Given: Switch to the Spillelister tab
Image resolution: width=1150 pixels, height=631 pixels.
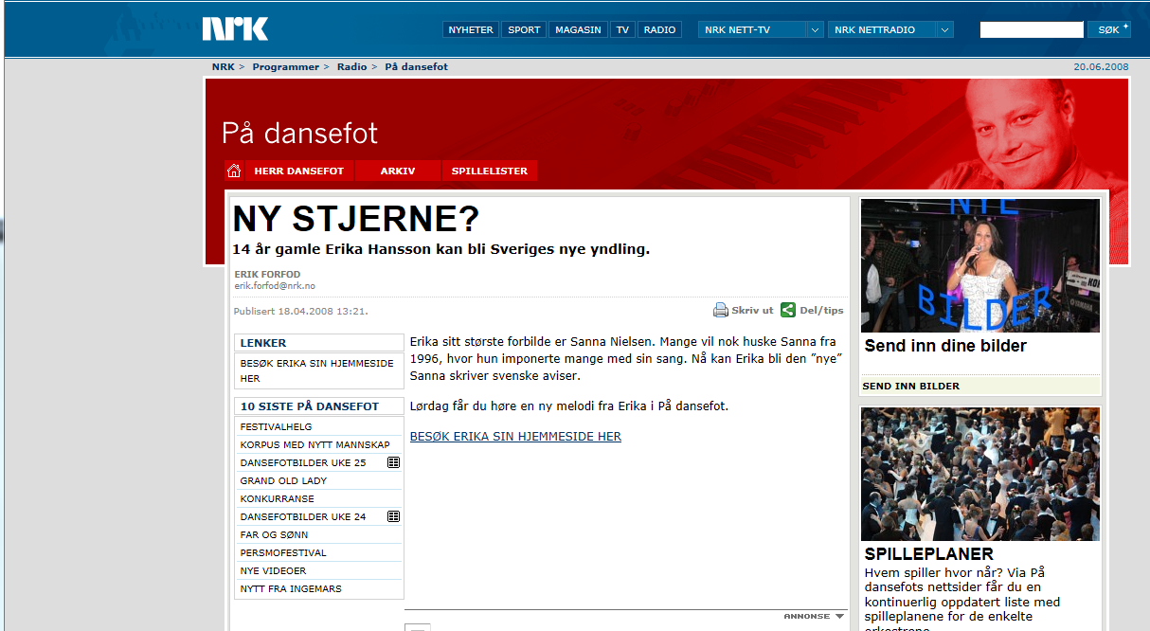Looking at the screenshot, I should (x=490, y=171).
